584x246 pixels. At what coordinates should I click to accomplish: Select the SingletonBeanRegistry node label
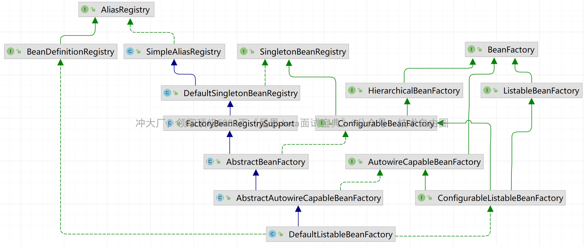[303, 52]
